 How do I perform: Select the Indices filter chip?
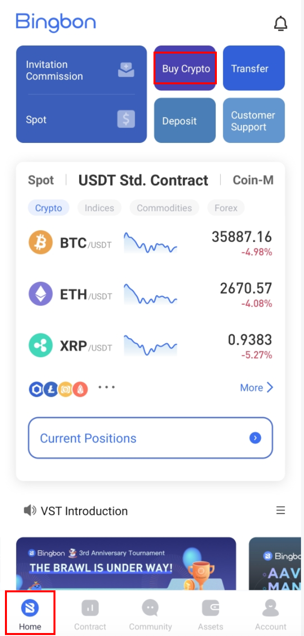(99, 208)
